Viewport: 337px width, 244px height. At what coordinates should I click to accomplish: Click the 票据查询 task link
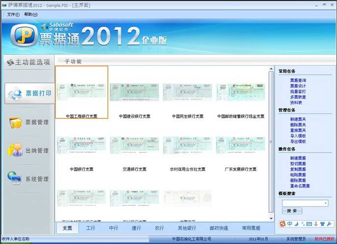click(x=298, y=80)
